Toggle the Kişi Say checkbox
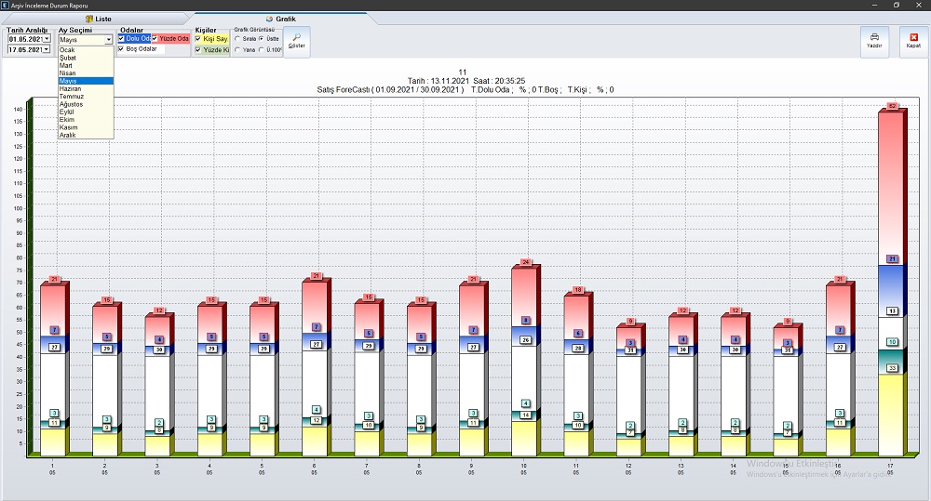 click(197, 39)
